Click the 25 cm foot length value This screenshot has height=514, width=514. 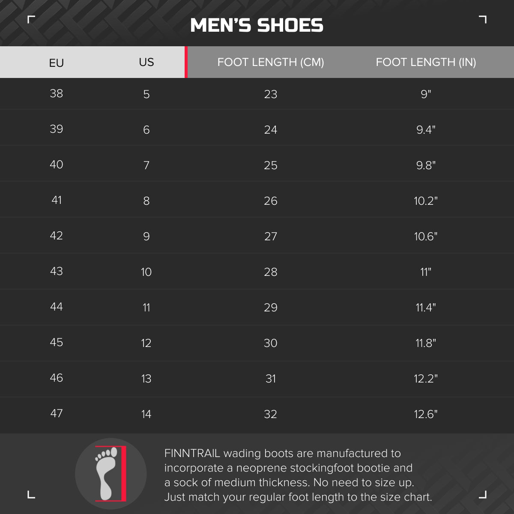[x=270, y=165]
